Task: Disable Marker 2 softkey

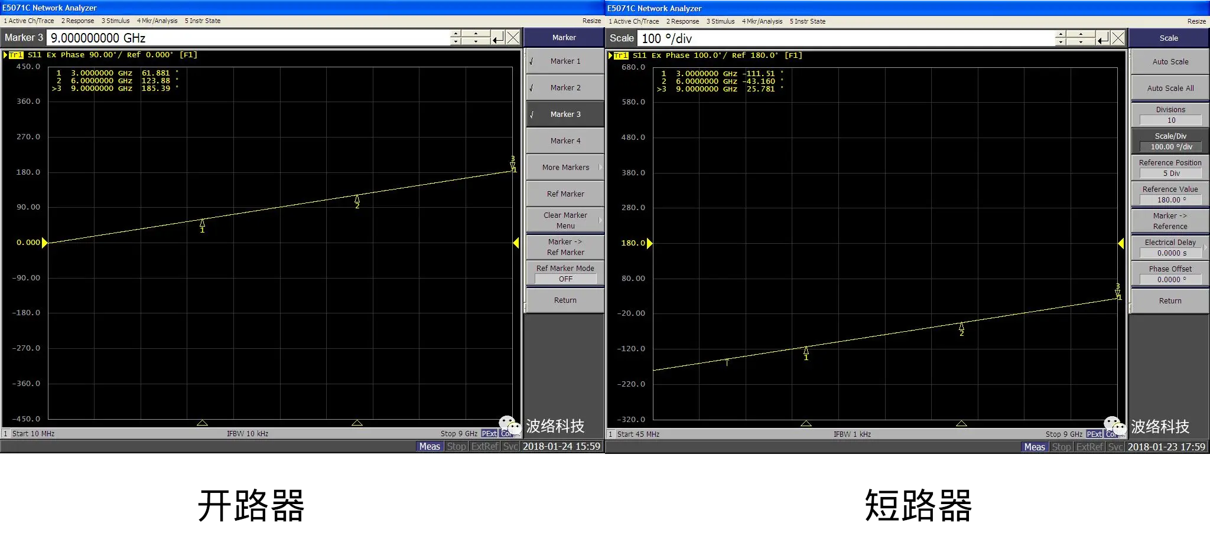Action: [565, 87]
